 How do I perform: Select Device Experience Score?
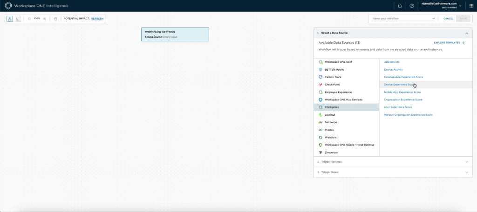tap(400, 85)
